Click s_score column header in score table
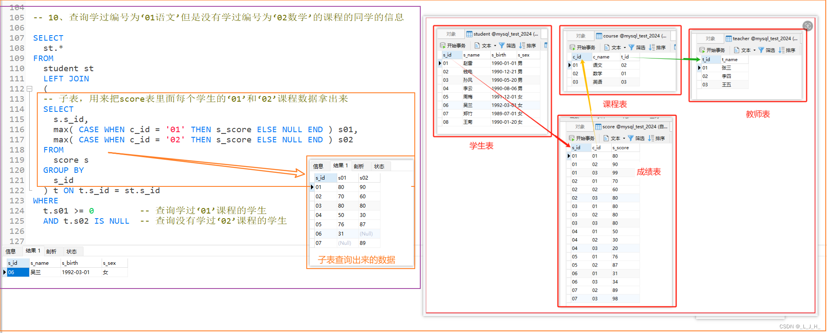The width and height of the screenshot is (827, 333). tap(625, 147)
